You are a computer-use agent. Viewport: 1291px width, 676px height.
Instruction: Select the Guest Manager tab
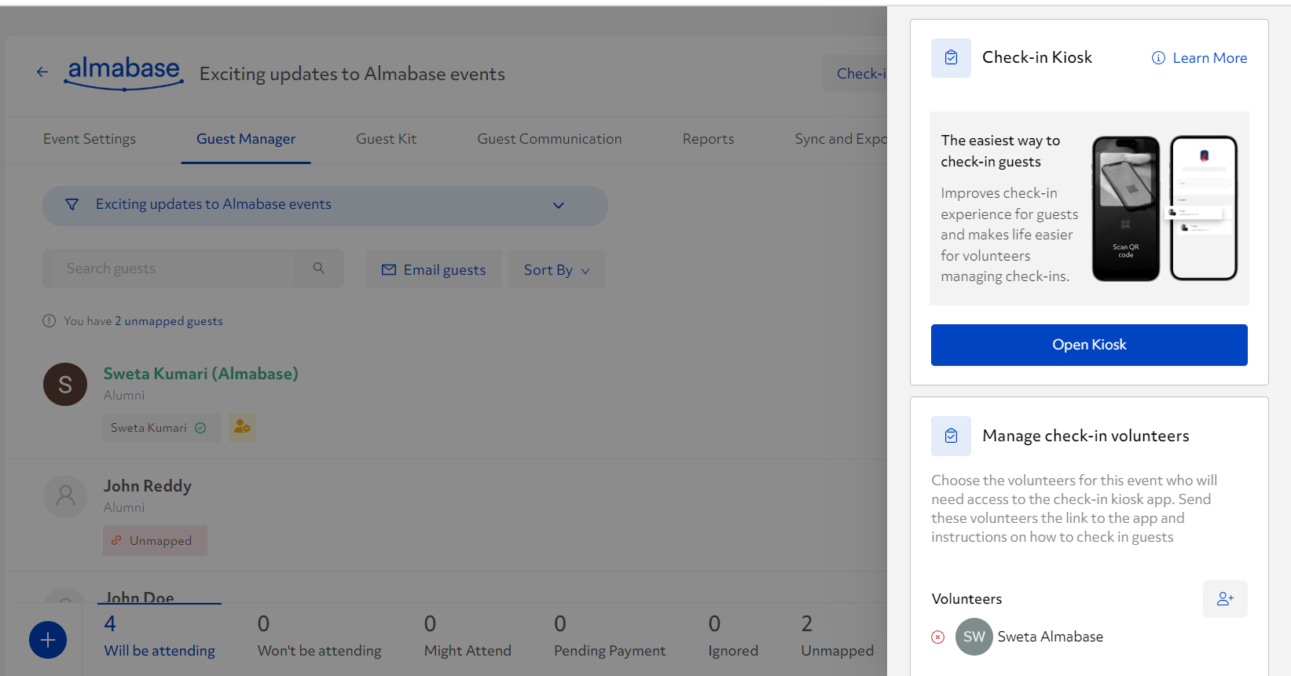pos(246,139)
